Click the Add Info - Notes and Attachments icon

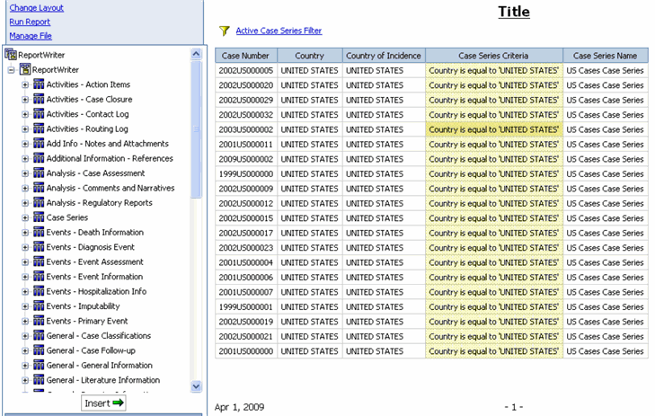click(39, 144)
